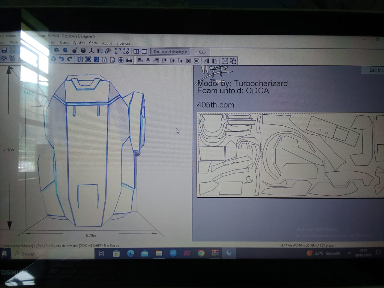Click the clipboard paste icon
Viewport: 384px width, 288px height.
pos(121,60)
